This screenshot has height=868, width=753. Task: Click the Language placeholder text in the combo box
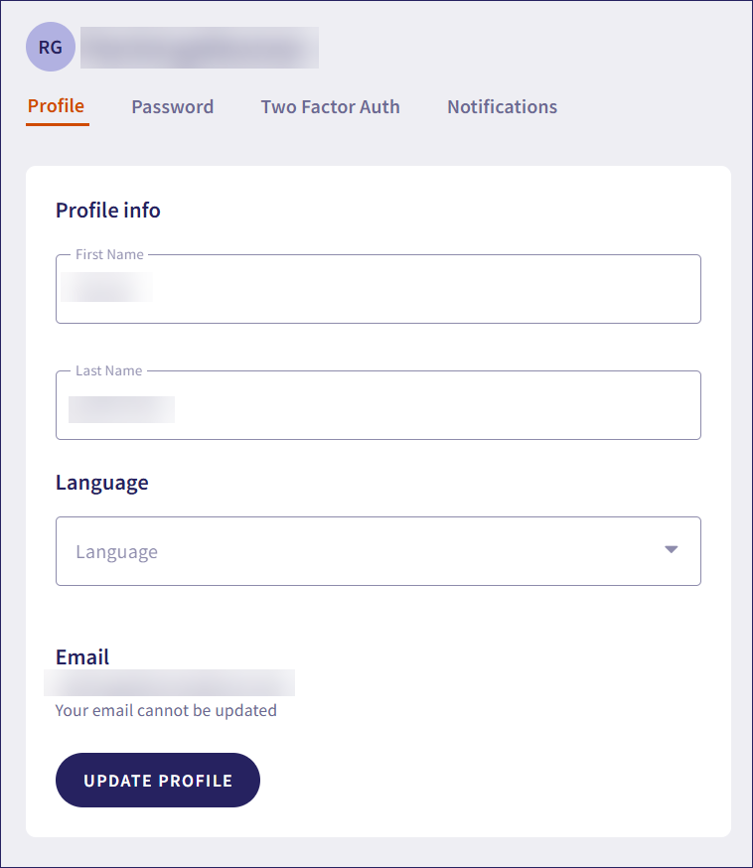click(116, 552)
